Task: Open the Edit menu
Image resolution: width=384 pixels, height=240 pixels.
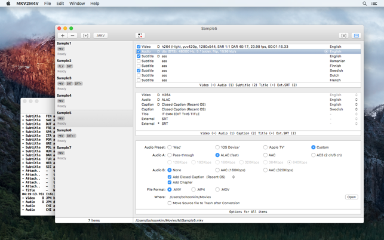Action: click(x=60, y=4)
